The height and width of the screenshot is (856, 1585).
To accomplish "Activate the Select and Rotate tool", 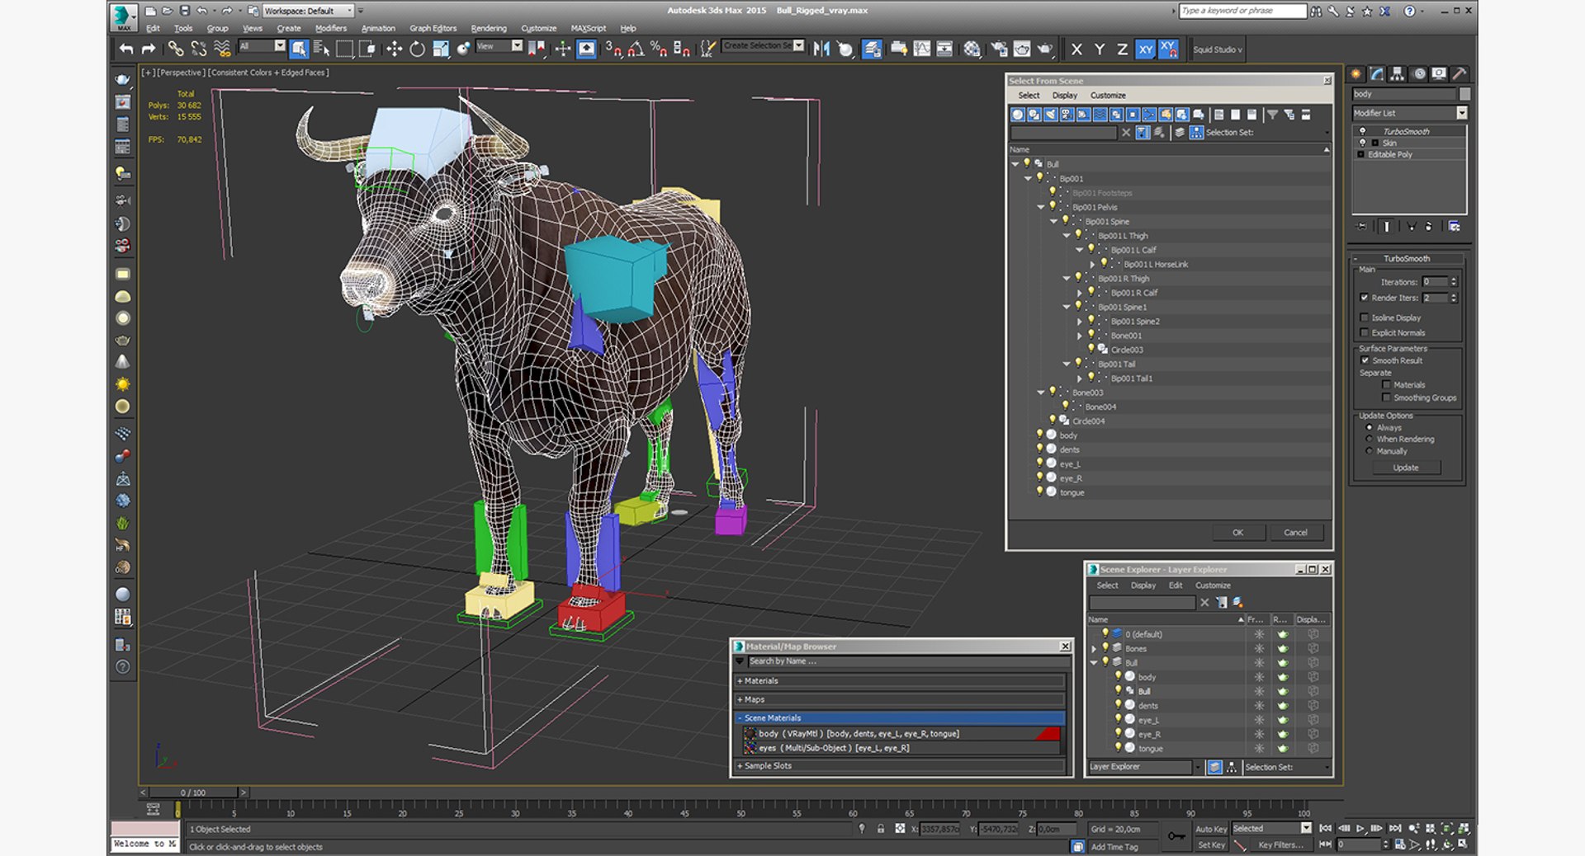I will click(x=417, y=49).
